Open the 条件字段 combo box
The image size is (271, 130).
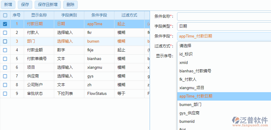click(x=224, y=36)
